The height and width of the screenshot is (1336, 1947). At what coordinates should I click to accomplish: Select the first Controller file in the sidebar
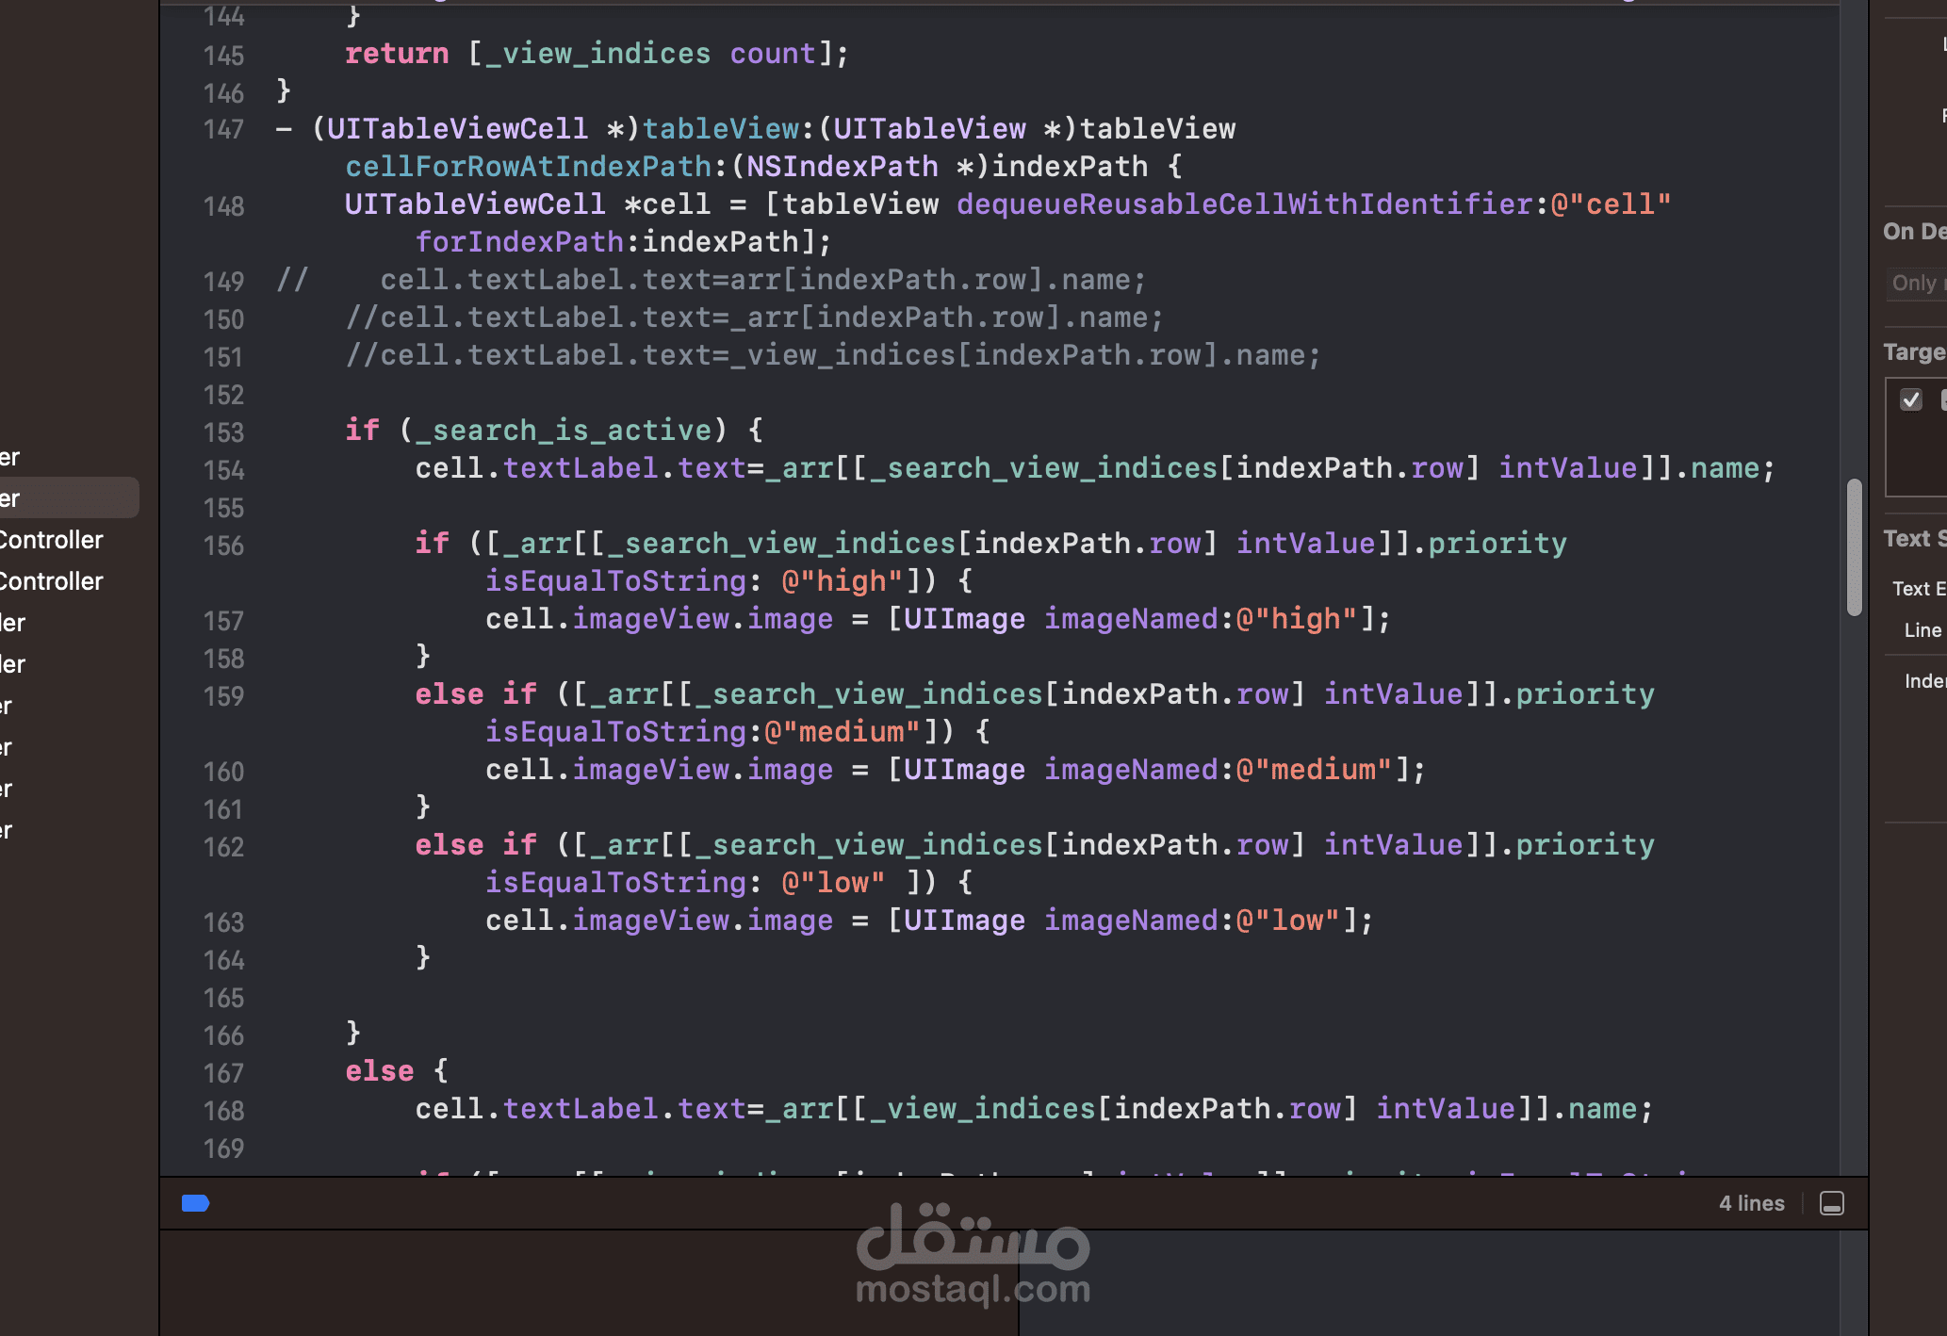pyautogui.click(x=52, y=539)
